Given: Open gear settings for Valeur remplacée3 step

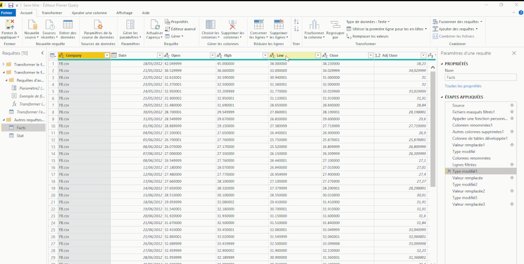Looking at the screenshot, I should pyautogui.click(x=511, y=204).
